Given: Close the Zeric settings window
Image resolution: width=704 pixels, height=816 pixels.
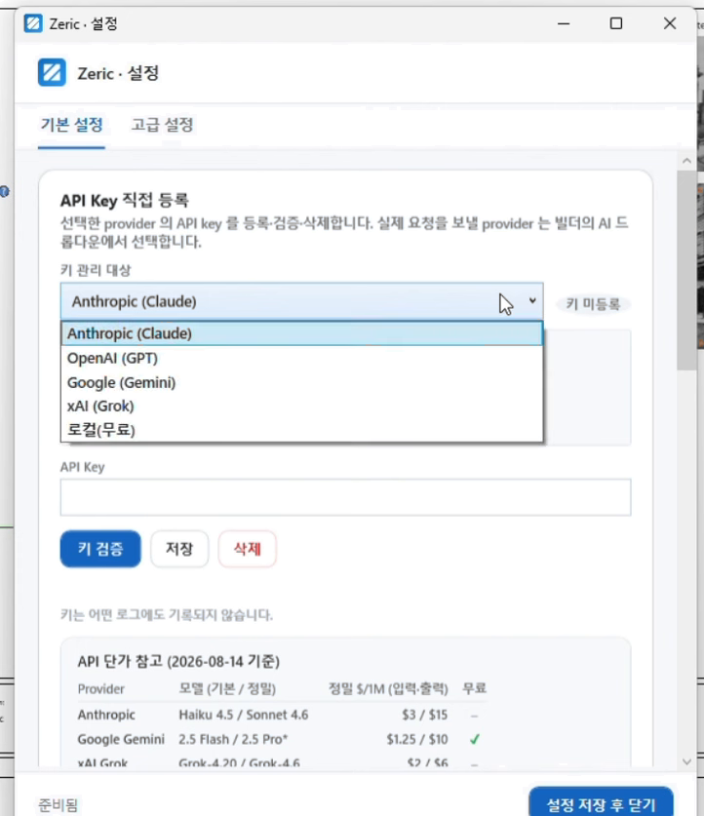Looking at the screenshot, I should (x=670, y=23).
